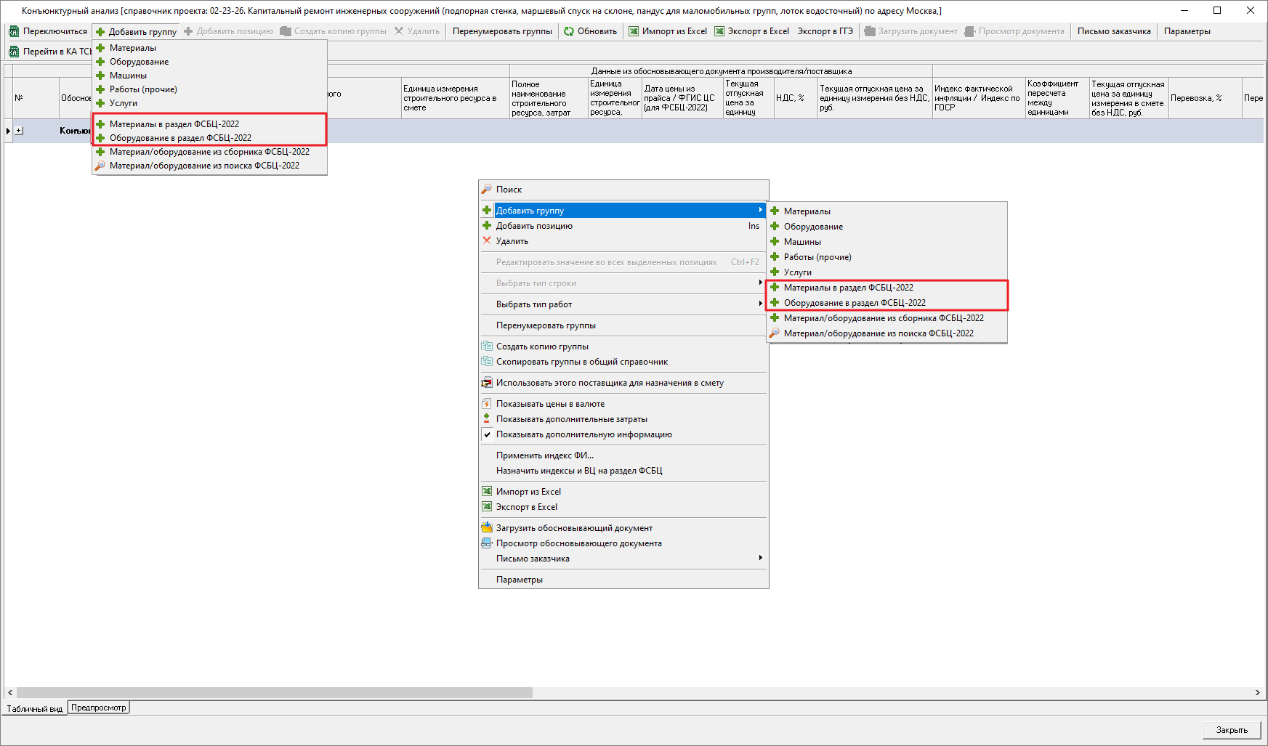Choose Машины in the right submenu

tap(802, 242)
